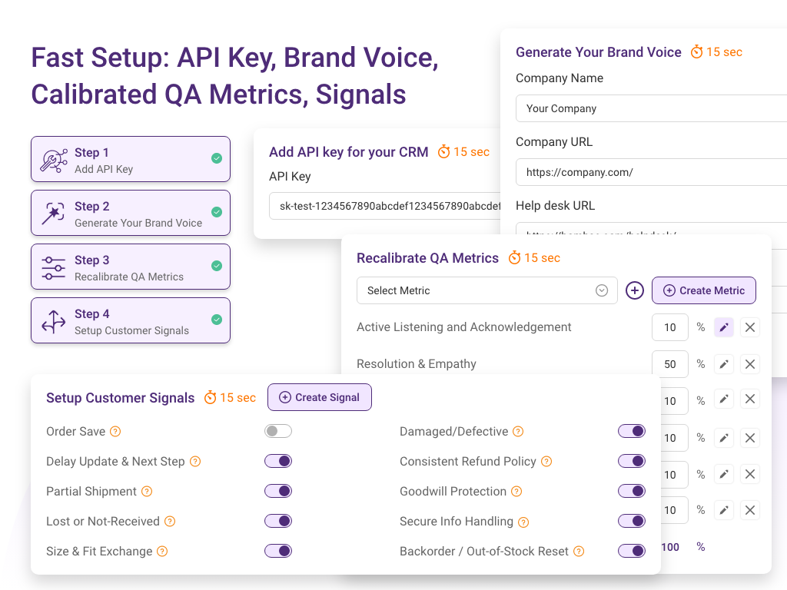787x590 pixels.
Task: Click the edit pencil for Active Listening metric
Action: tap(723, 327)
